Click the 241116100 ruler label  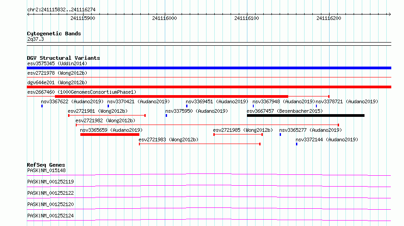pos(246,18)
